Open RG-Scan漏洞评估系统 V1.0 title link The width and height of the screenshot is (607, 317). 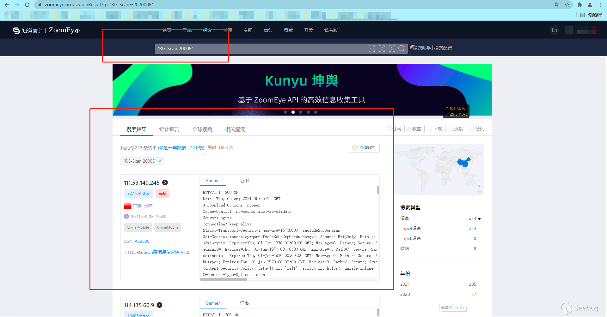tap(162, 252)
